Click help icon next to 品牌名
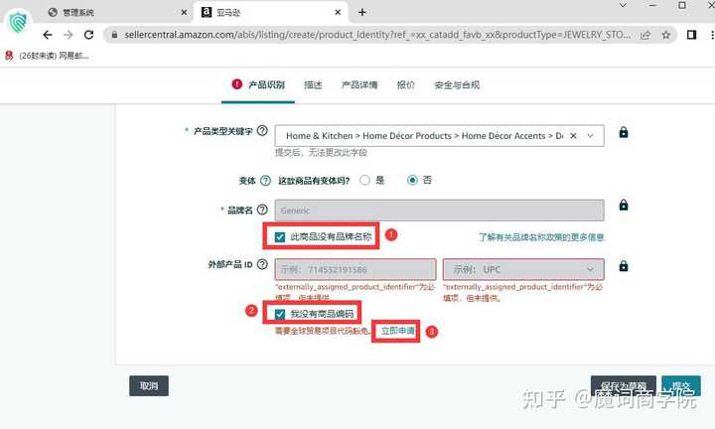 coord(262,210)
